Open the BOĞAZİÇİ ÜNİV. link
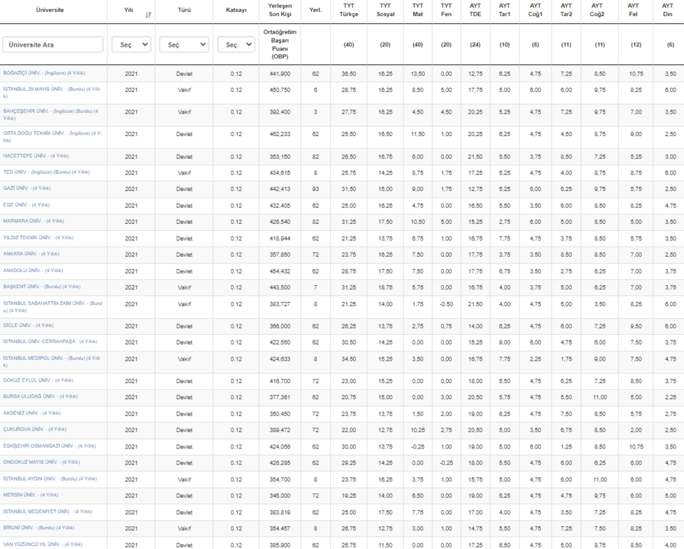Screen dimensions: 684x549 tap(44, 73)
